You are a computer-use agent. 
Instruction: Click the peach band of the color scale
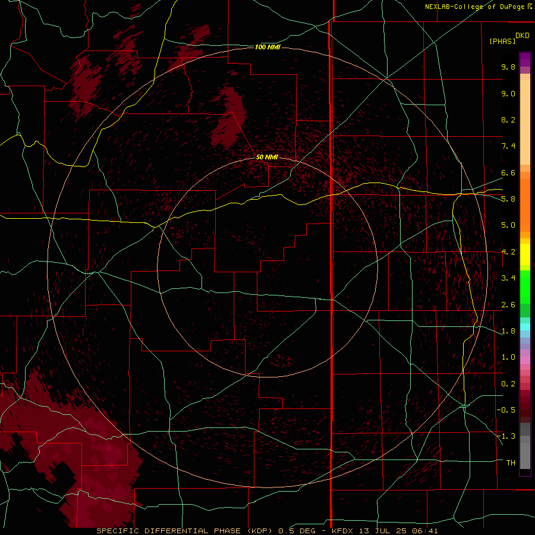click(x=525, y=121)
